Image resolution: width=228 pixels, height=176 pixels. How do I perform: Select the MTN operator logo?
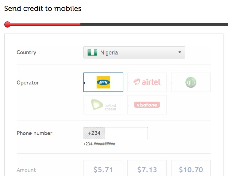(103, 82)
